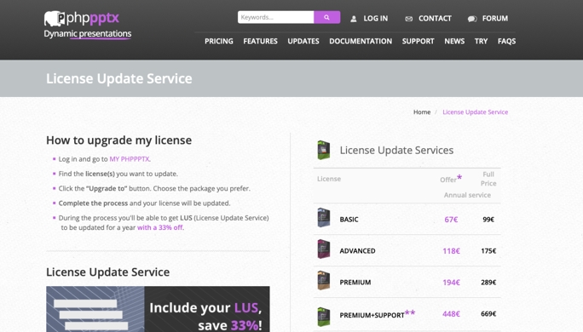583x332 pixels.
Task: Open the PRICING menu item
Action: pyautogui.click(x=218, y=41)
